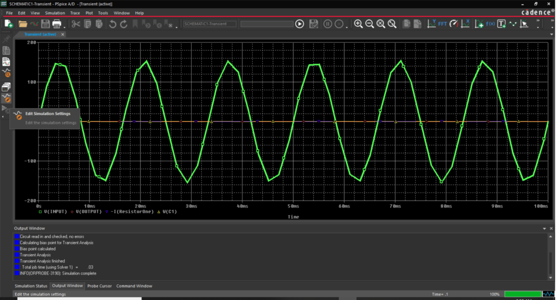Close the Transient (active) tab
Screen dimensions: 558x300
(x=63, y=34)
